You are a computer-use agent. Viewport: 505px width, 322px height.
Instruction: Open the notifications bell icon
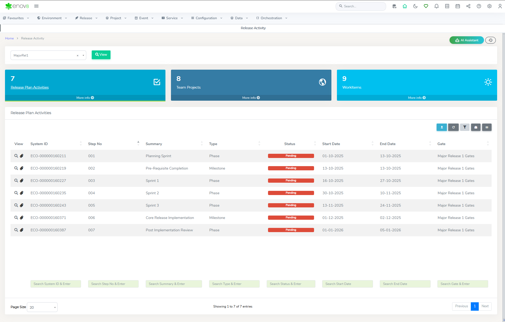436,6
